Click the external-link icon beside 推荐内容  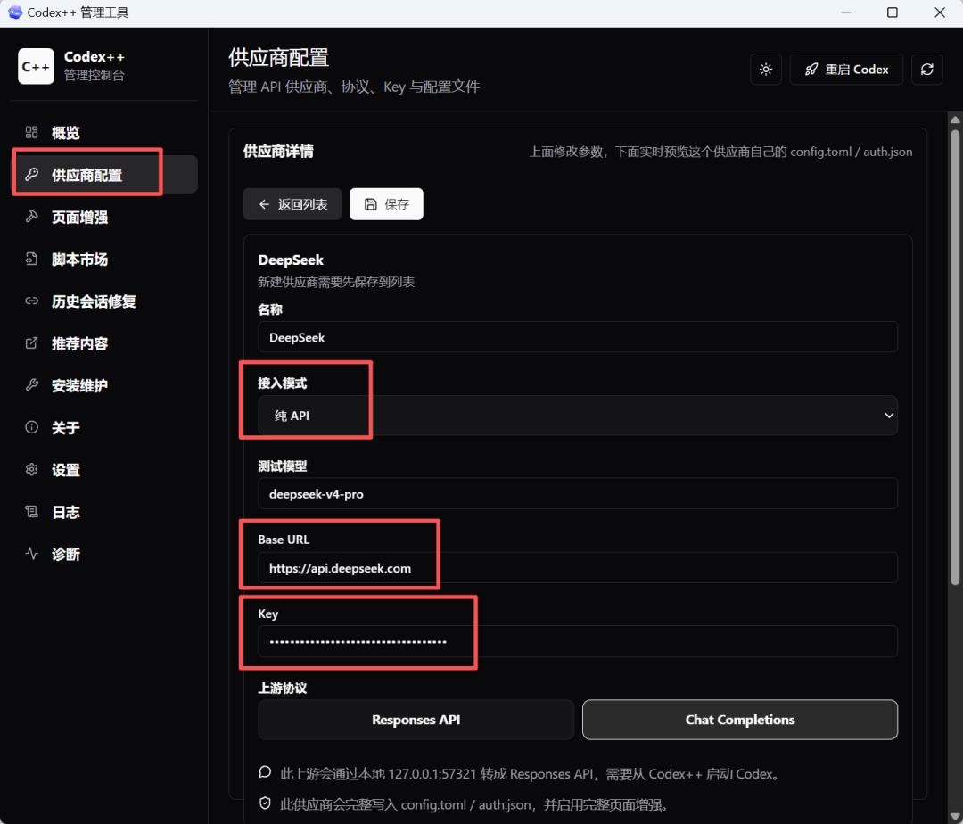(x=31, y=342)
